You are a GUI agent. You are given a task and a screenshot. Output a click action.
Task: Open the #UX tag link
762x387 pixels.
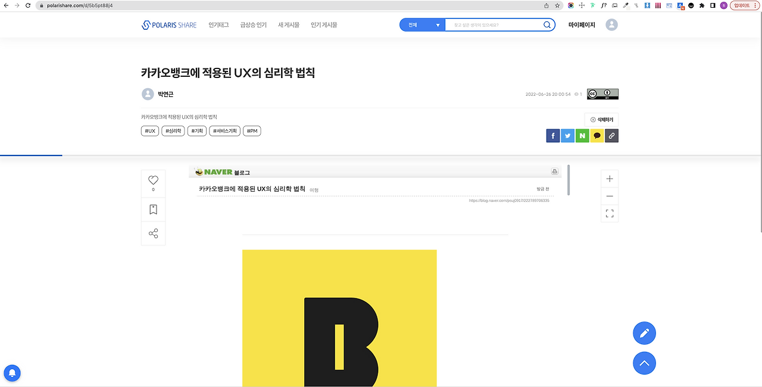149,130
